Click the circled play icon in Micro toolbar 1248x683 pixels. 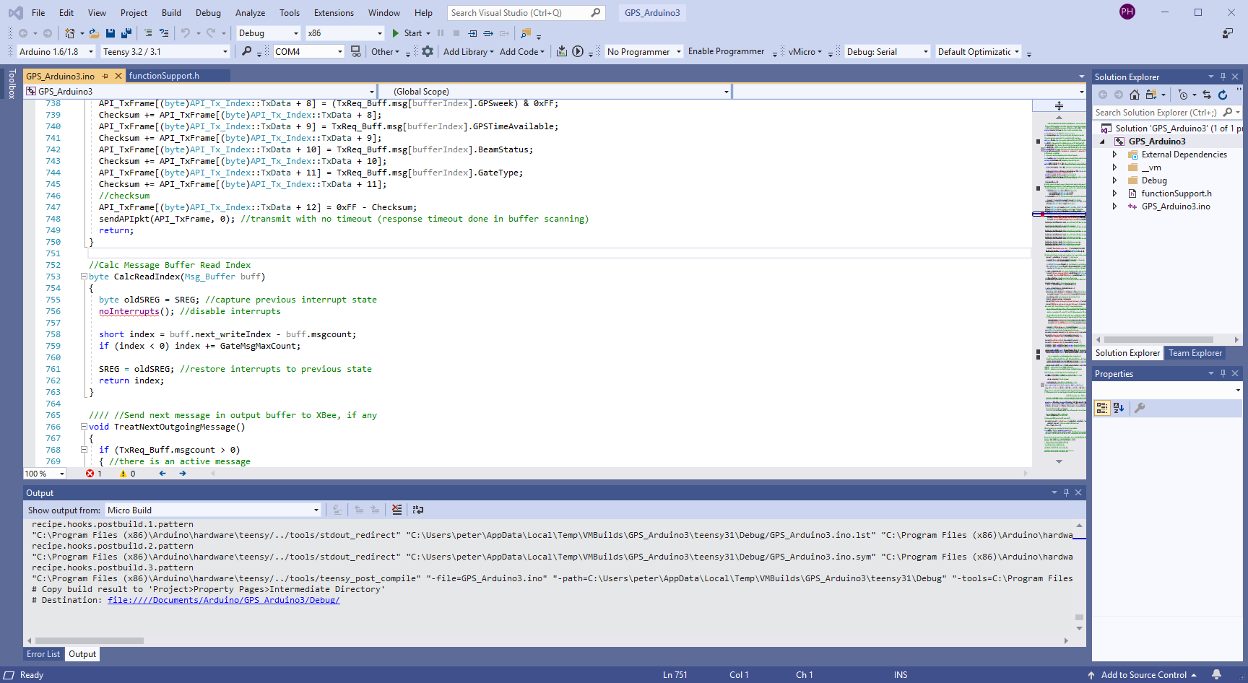pyautogui.click(x=578, y=51)
